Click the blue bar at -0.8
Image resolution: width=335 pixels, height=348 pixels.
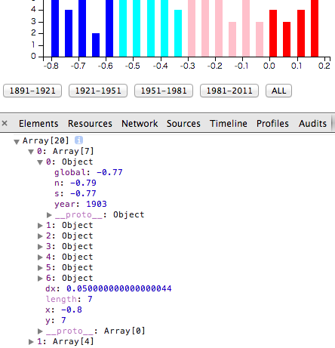point(55,28)
